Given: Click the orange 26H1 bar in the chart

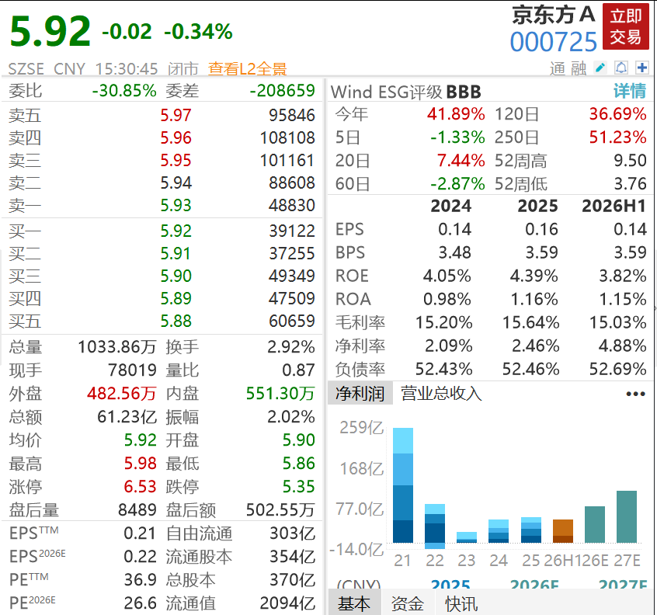Looking at the screenshot, I should click(x=563, y=531).
